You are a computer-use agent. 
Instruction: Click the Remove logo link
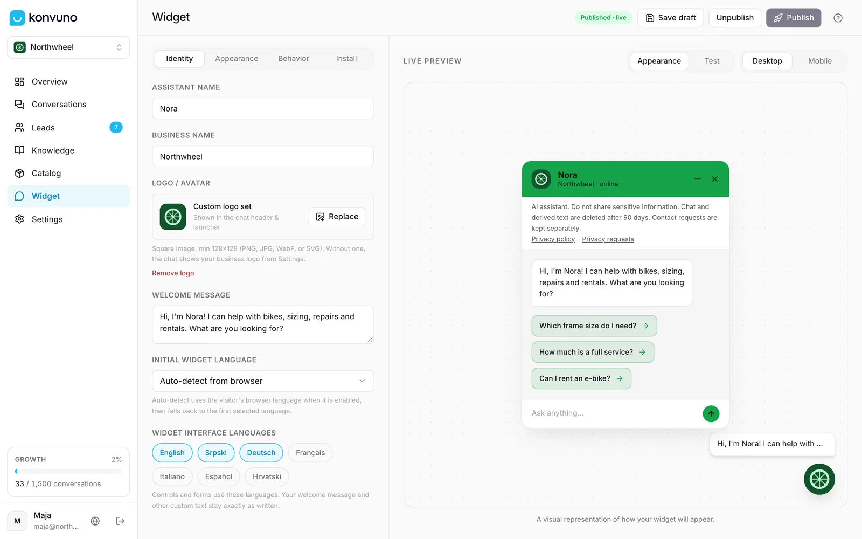pyautogui.click(x=173, y=273)
